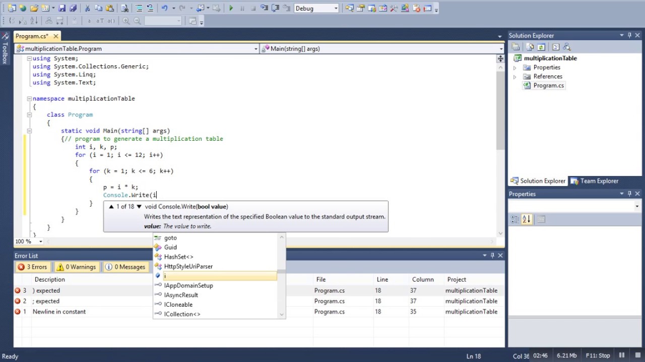Viewport: 645px width, 362px height.
Task: Select the 'Newline in constant' error row
Action: (259, 312)
